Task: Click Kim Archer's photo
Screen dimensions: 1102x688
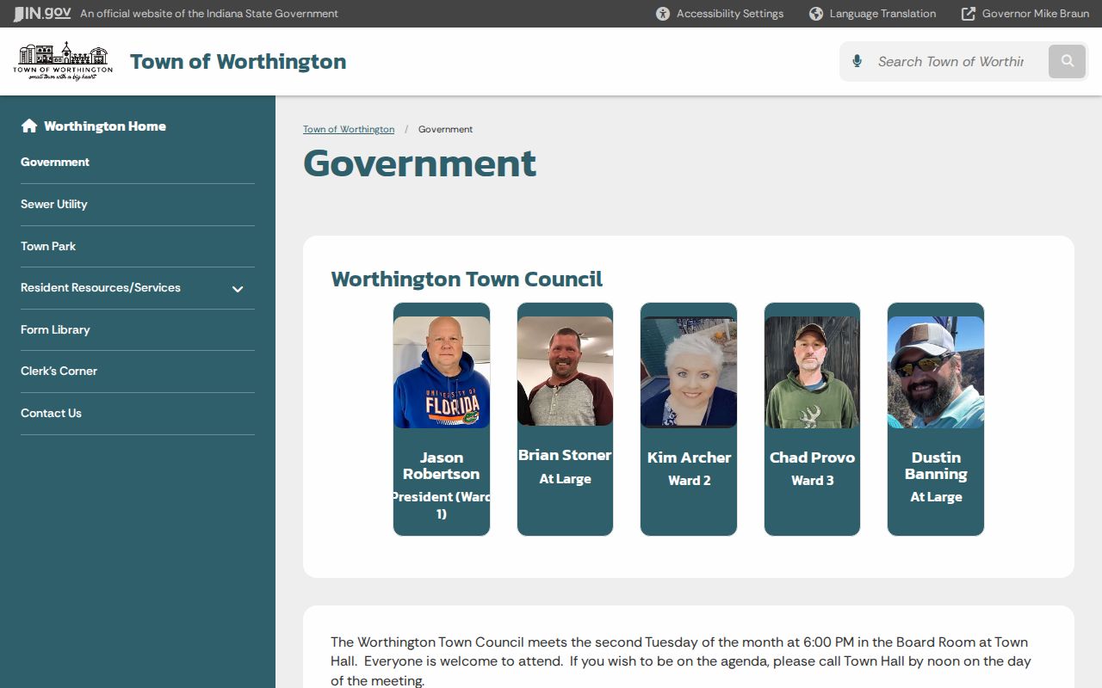Action: [689, 372]
